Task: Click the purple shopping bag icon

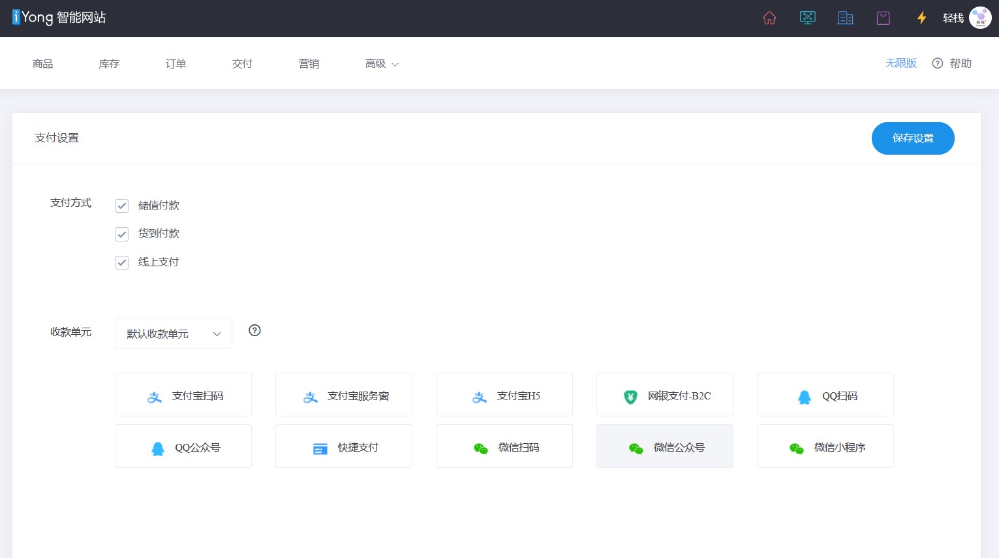Action: coord(883,18)
